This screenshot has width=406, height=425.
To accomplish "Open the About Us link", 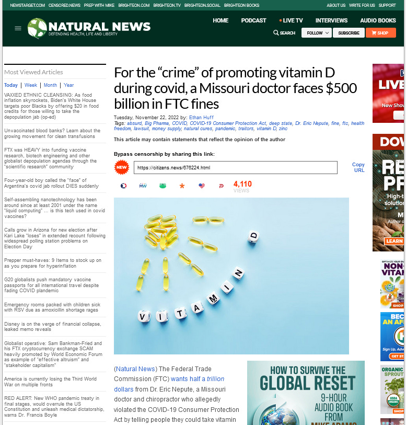I will click(x=336, y=5).
